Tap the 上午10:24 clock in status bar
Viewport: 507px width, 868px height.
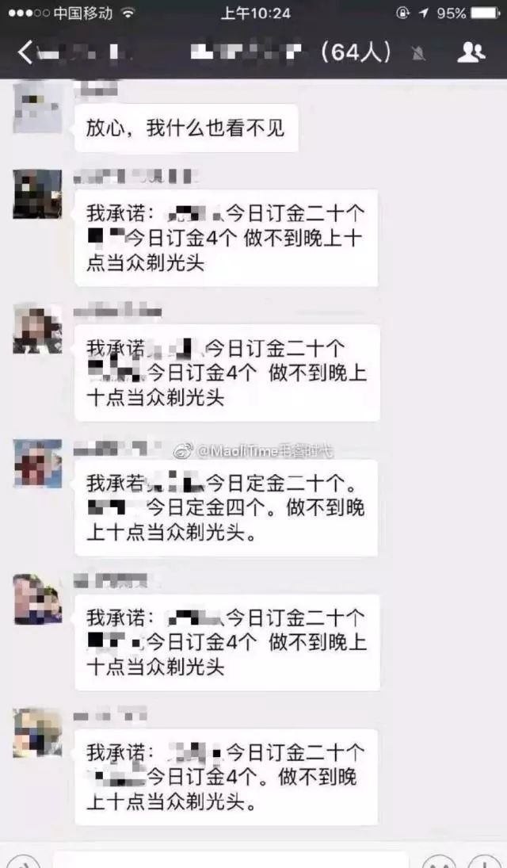pyautogui.click(x=255, y=13)
